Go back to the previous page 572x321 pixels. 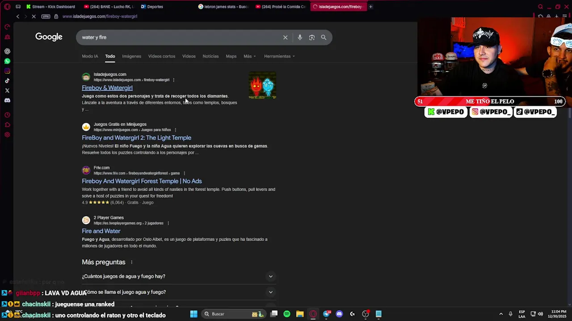tap(18, 16)
